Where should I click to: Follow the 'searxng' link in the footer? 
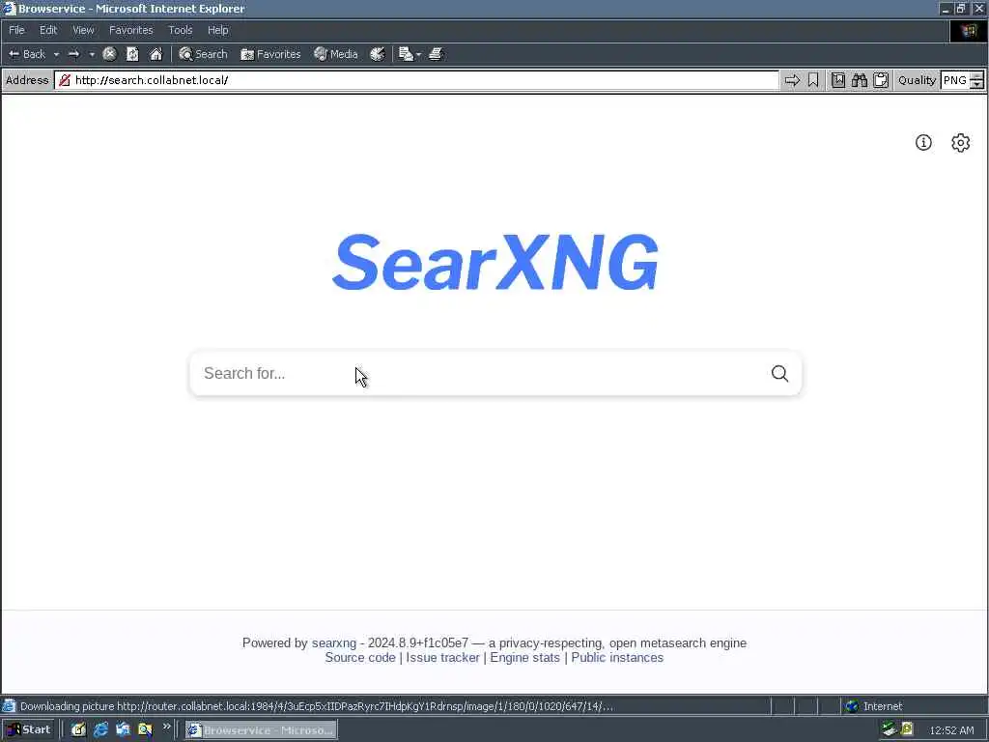click(333, 642)
